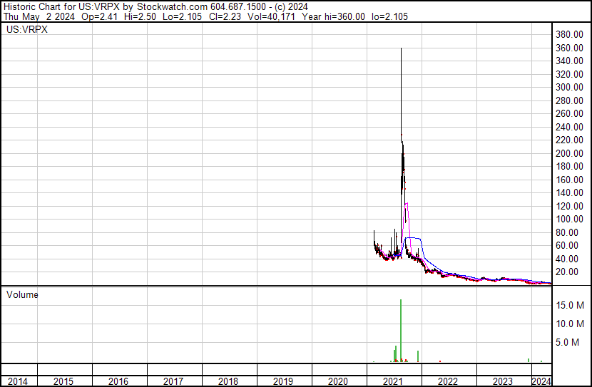Select the 200.00 price axis label
The height and width of the screenshot is (387, 592).
point(571,153)
